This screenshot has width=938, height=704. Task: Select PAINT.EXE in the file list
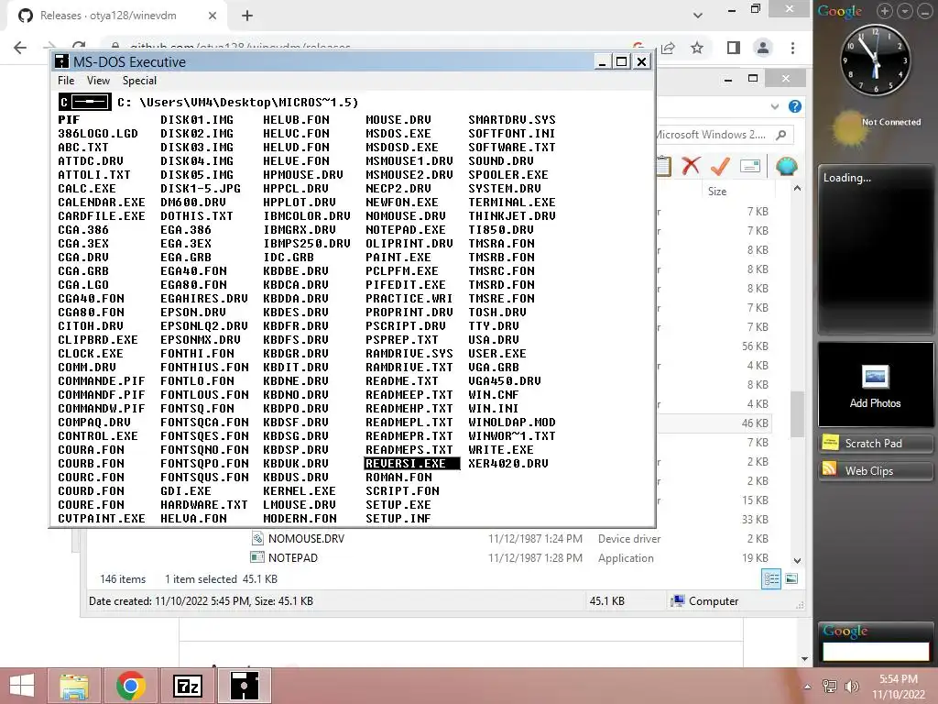click(x=398, y=258)
